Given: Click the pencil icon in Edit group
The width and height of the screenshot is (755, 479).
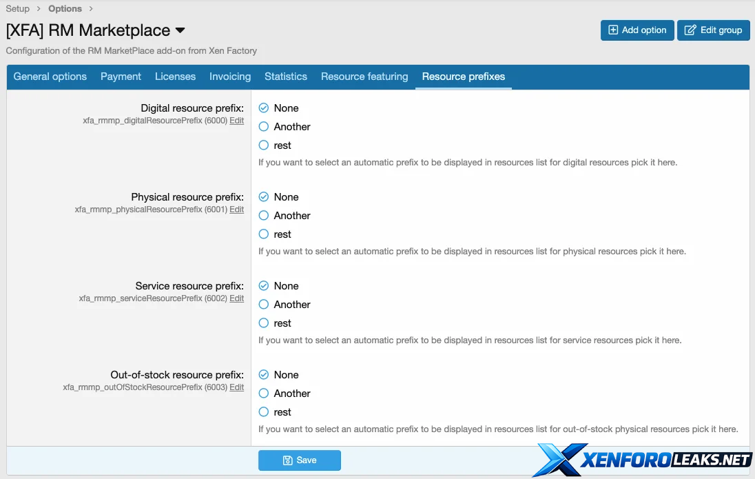Looking at the screenshot, I should point(690,30).
